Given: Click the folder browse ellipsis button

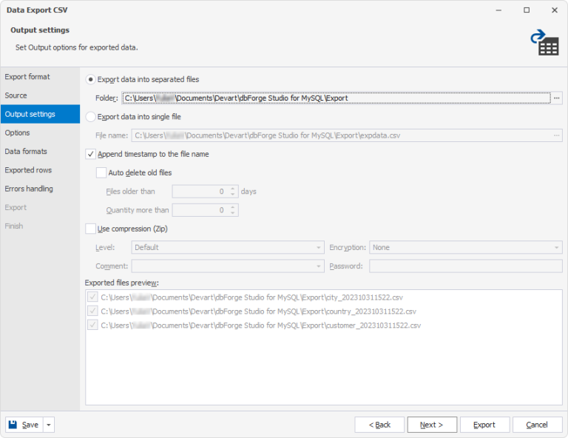Looking at the screenshot, I should point(557,98).
